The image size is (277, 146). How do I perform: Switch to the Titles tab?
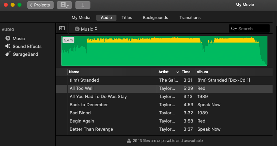click(x=127, y=18)
